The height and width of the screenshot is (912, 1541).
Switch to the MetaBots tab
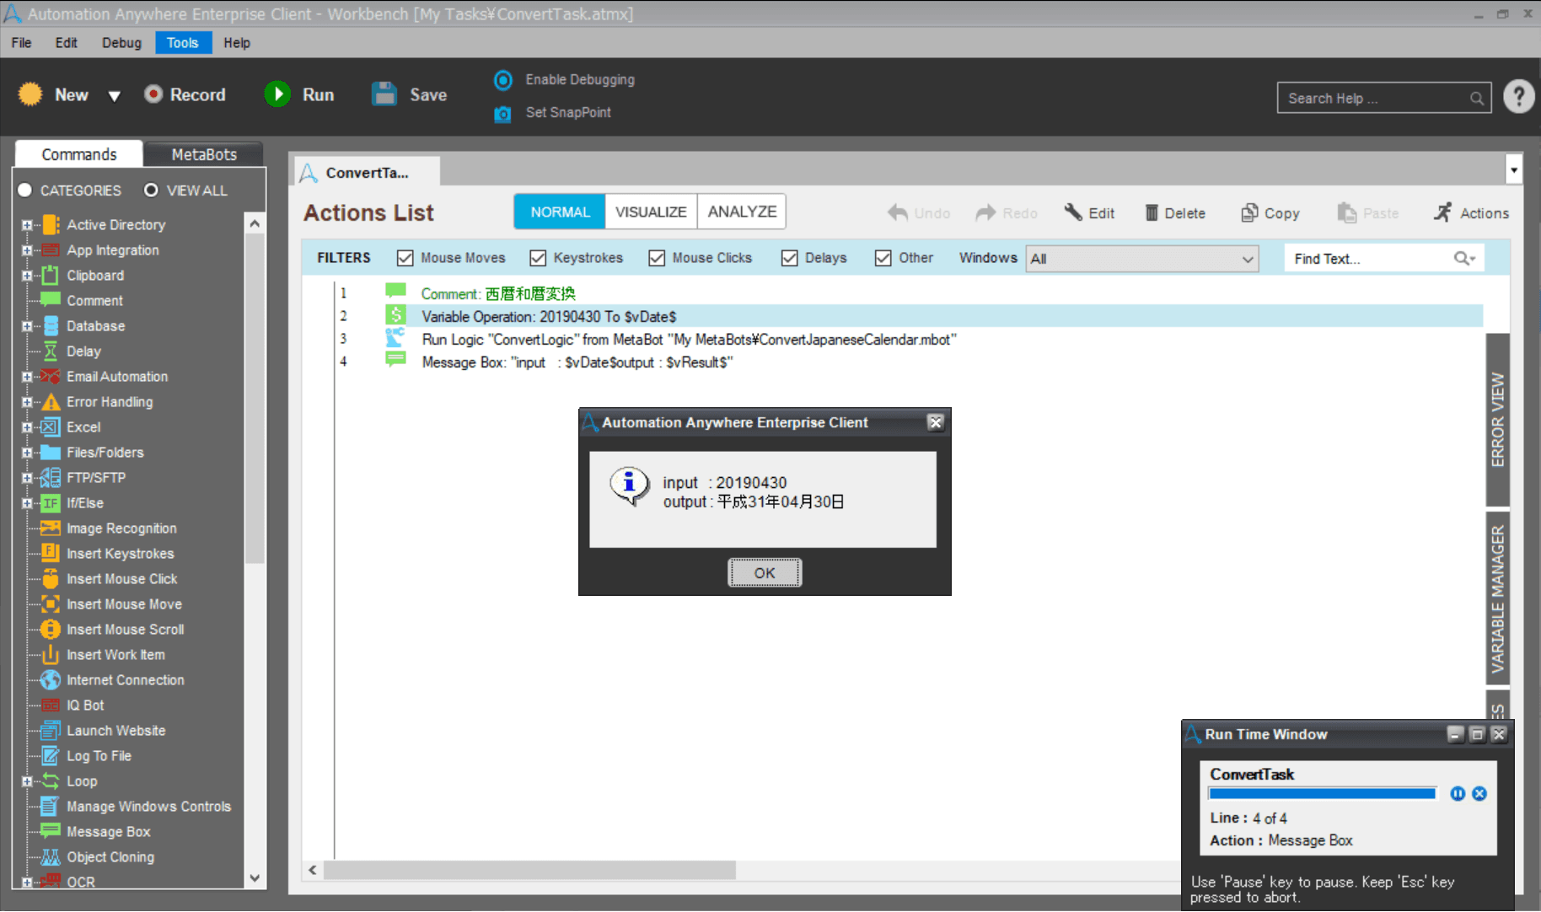click(204, 154)
